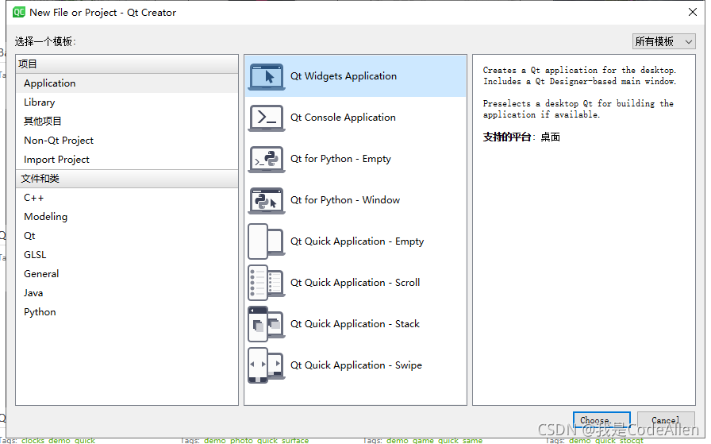Select the Non-Qt Project category

click(x=127, y=141)
